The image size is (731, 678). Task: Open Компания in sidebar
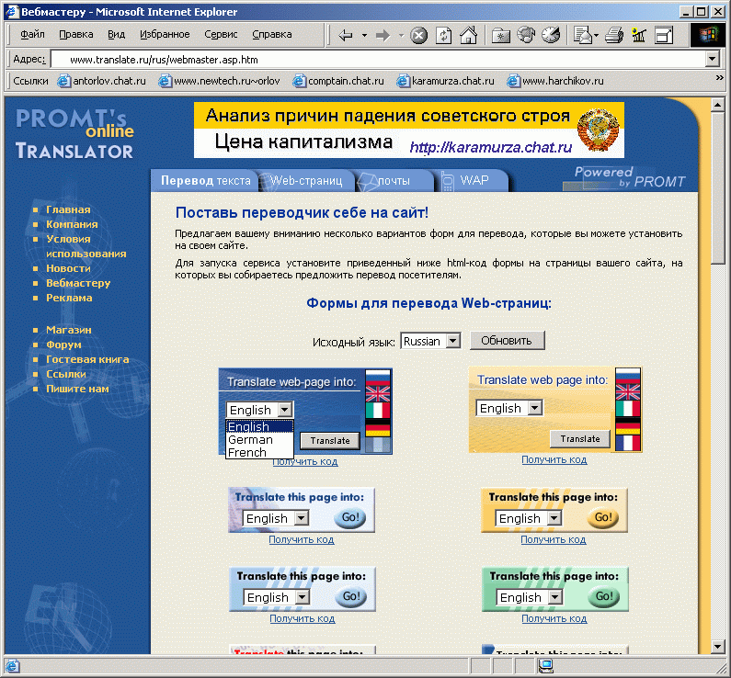72,224
